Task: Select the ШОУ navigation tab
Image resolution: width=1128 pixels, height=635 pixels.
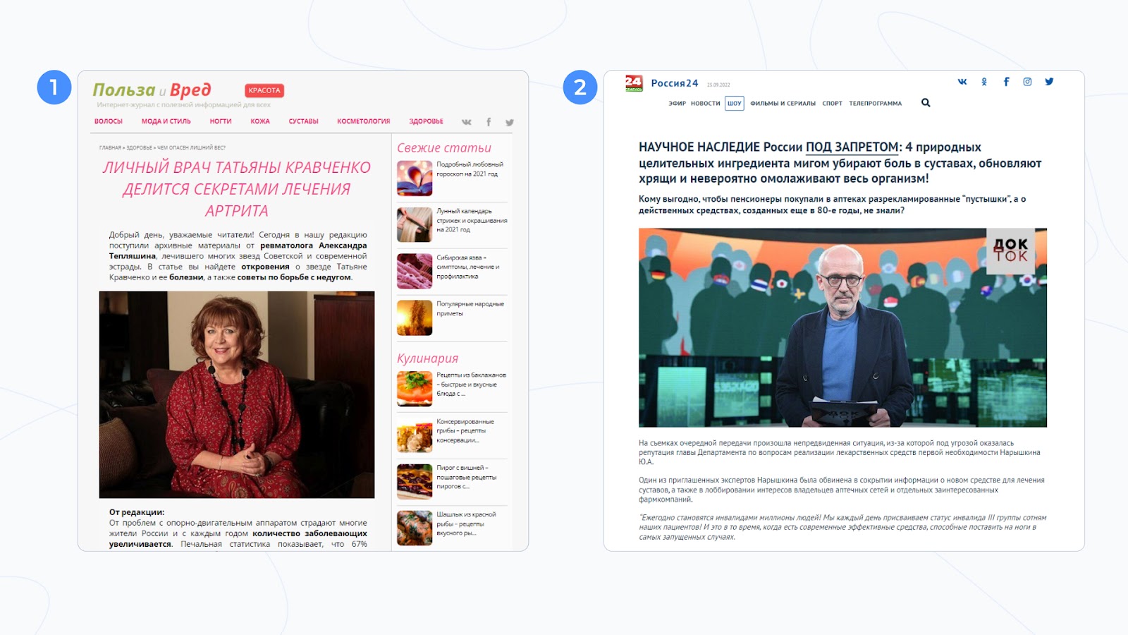Action: (x=735, y=103)
